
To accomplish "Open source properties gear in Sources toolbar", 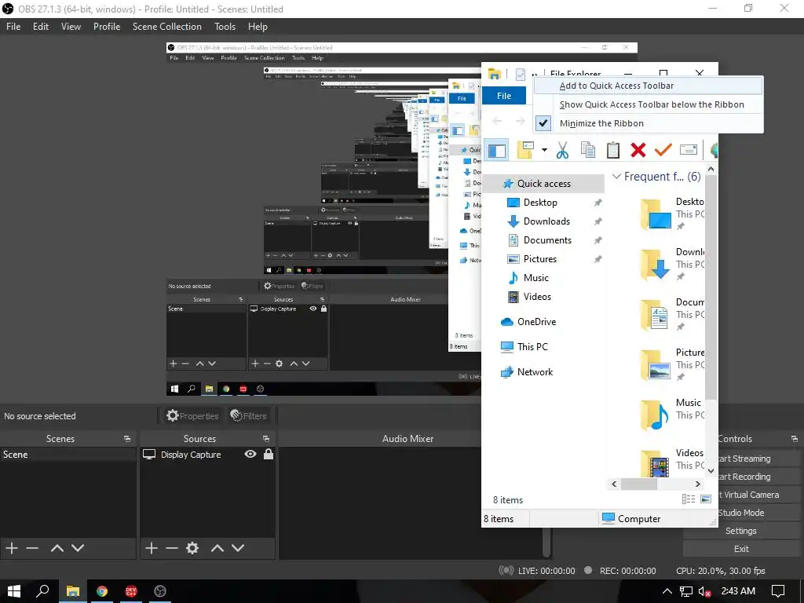I will (192, 548).
